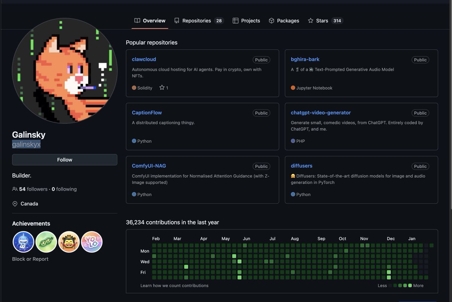Click the Achievements heading
The width and height of the screenshot is (452, 302).
(x=31, y=223)
